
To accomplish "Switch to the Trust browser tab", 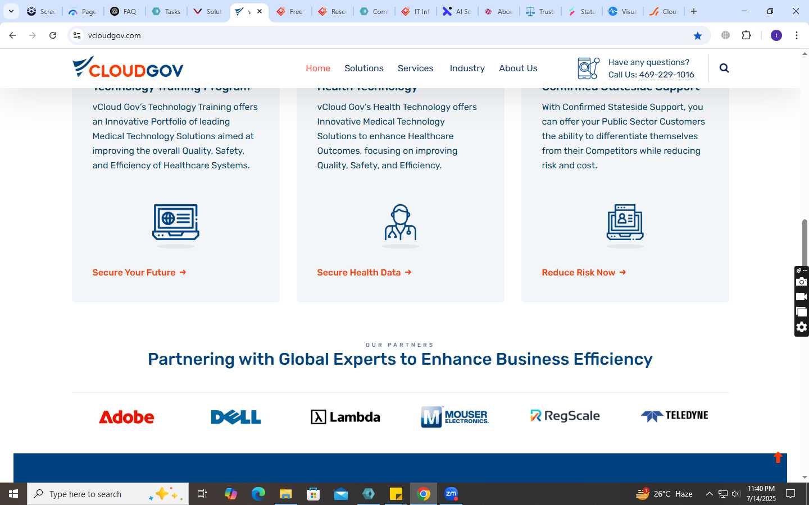I will pos(540,11).
